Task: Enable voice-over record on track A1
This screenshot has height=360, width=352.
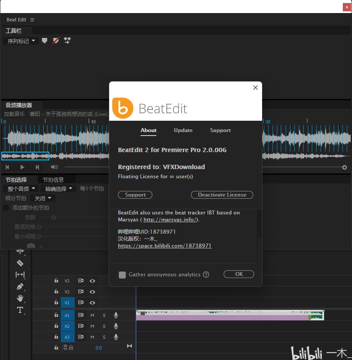Action: pos(116,315)
